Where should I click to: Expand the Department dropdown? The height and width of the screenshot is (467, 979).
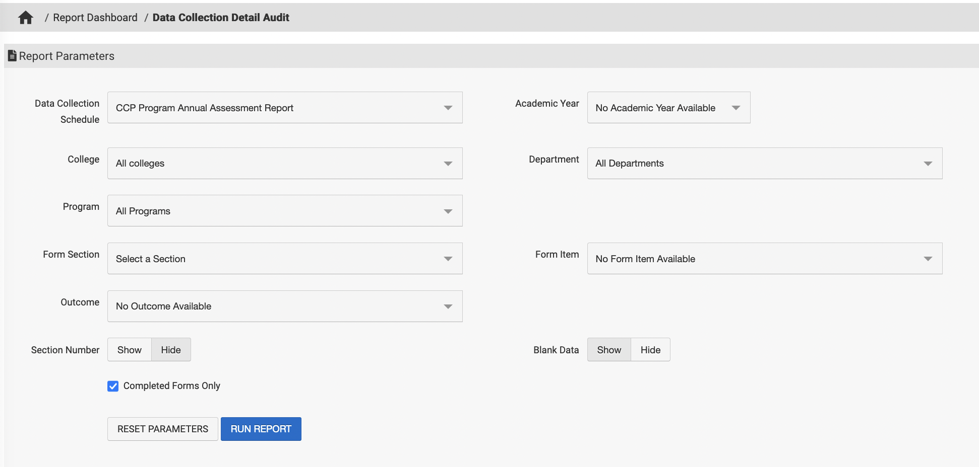[764, 164]
